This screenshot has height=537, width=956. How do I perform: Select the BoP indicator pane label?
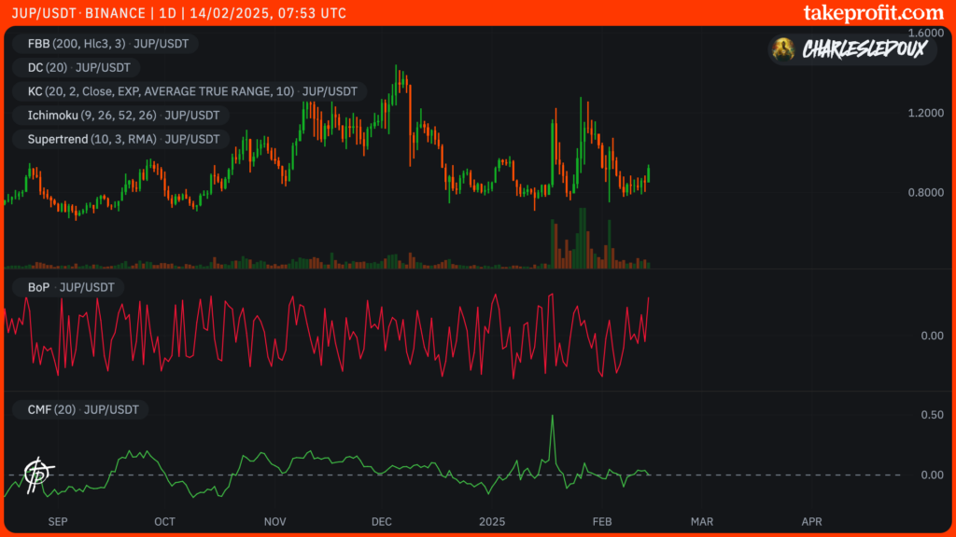coord(65,287)
